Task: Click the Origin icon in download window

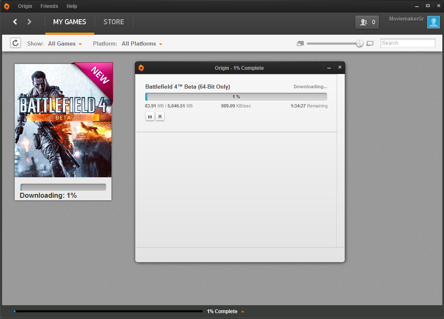Action: (x=141, y=68)
